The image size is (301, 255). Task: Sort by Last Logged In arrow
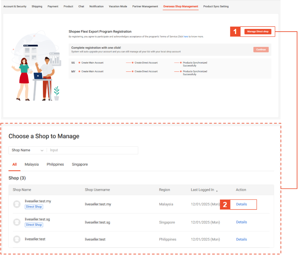tap(217, 191)
